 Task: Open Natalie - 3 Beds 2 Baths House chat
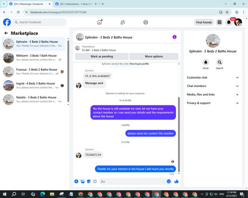click(x=33, y=99)
